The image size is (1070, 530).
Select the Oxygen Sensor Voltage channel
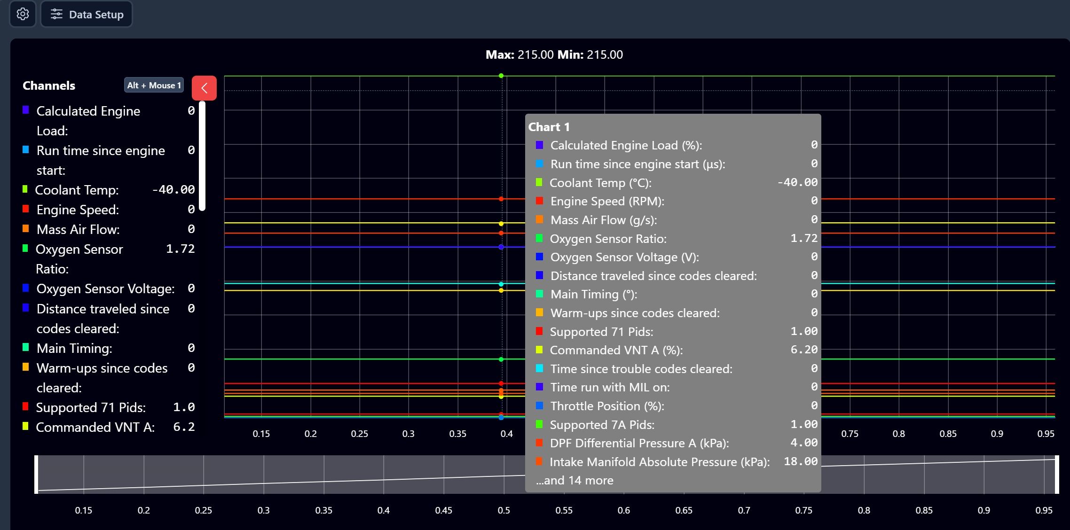click(109, 288)
